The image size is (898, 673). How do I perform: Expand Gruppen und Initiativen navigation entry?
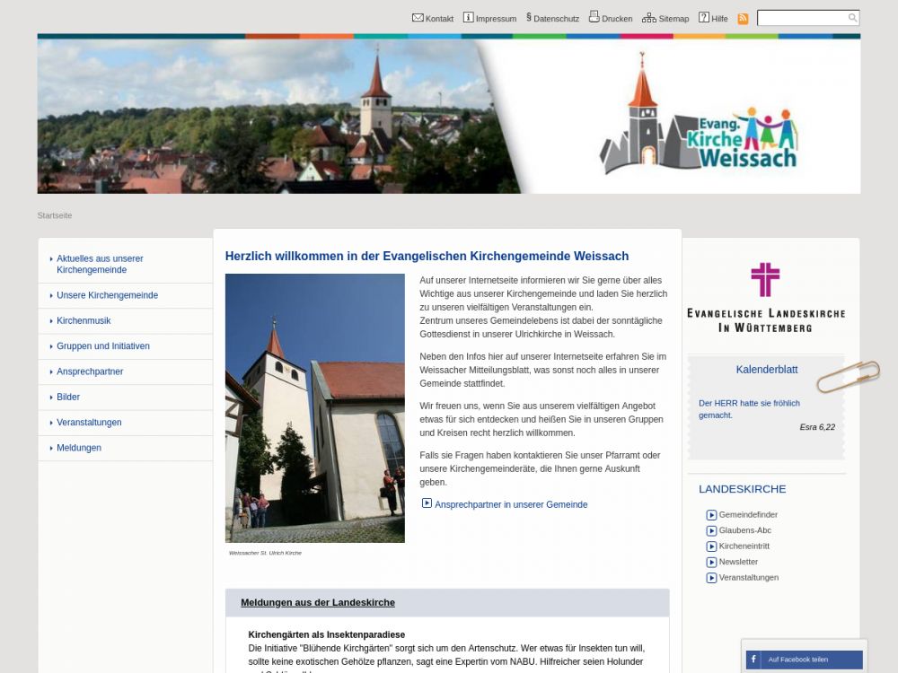point(103,346)
